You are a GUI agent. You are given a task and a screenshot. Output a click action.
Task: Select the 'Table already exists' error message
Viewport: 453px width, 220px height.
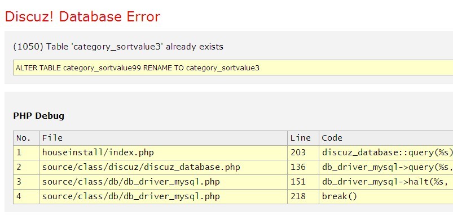(118, 47)
